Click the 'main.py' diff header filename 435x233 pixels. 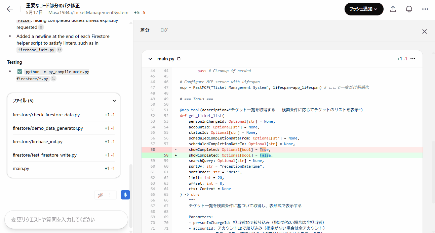point(166,59)
